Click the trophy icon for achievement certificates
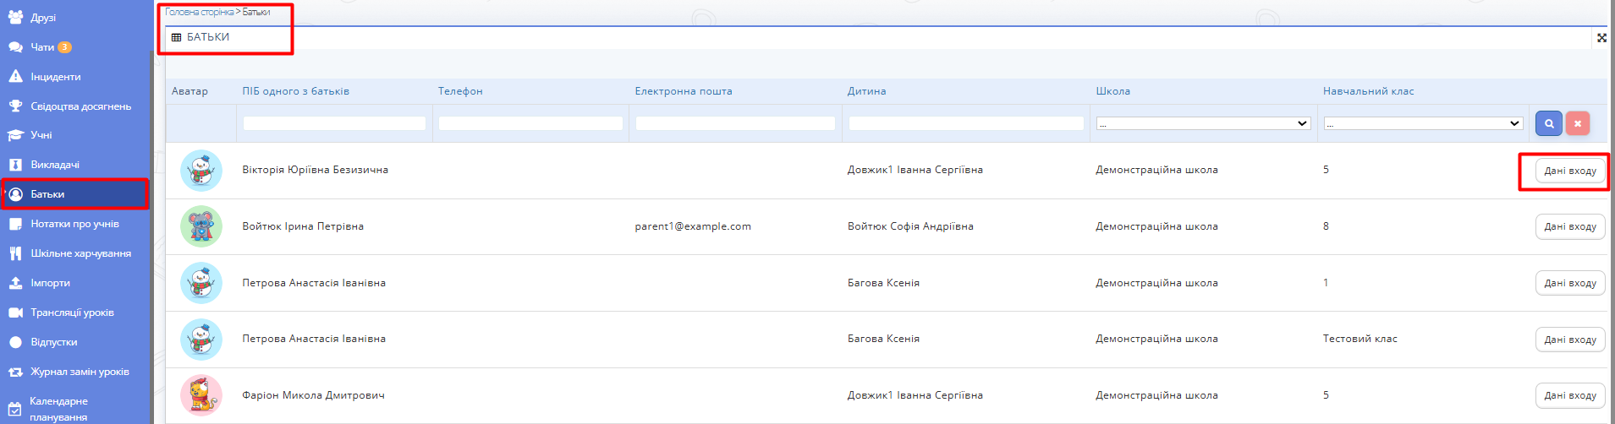Screen dimensions: 1615x424 coord(15,106)
